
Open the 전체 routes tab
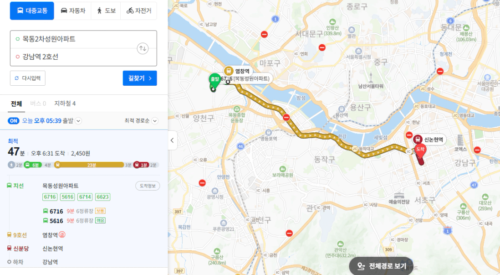point(16,104)
